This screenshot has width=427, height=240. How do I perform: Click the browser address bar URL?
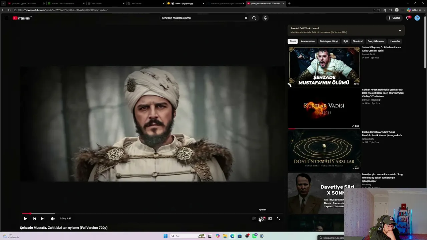click(63, 10)
